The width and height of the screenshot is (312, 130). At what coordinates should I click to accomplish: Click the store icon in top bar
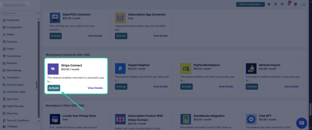point(296,4)
